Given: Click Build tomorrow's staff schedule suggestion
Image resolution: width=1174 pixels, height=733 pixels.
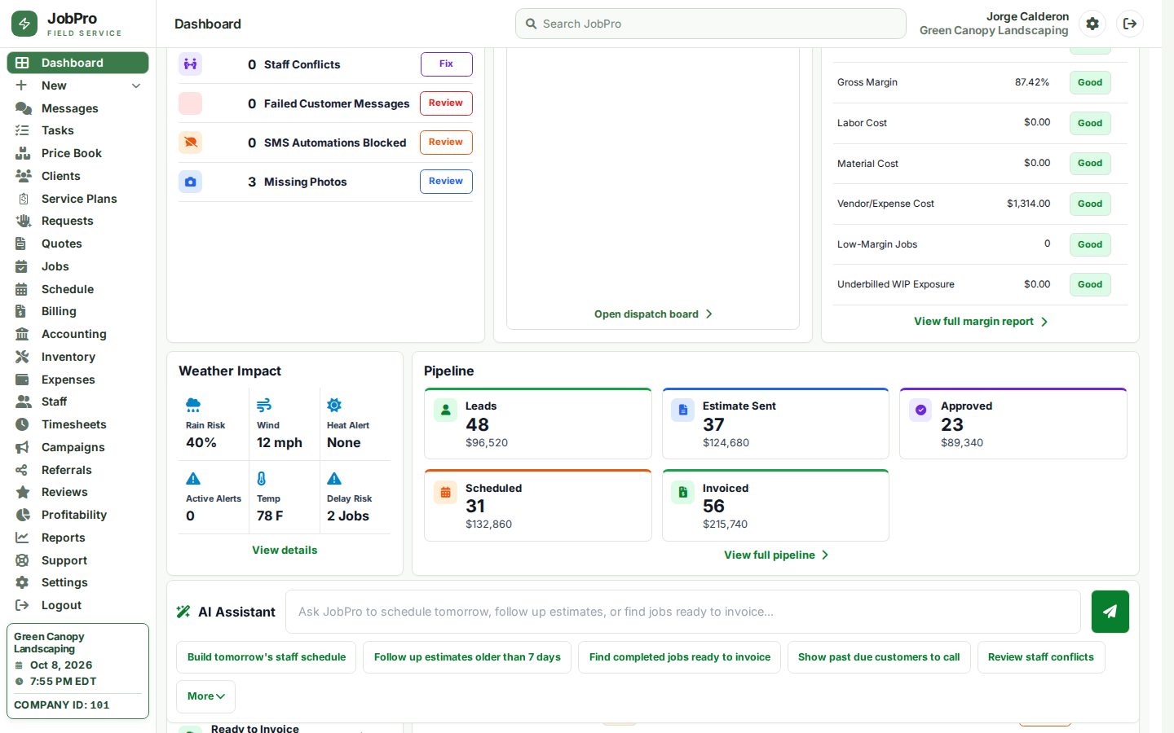Looking at the screenshot, I should coord(267,657).
